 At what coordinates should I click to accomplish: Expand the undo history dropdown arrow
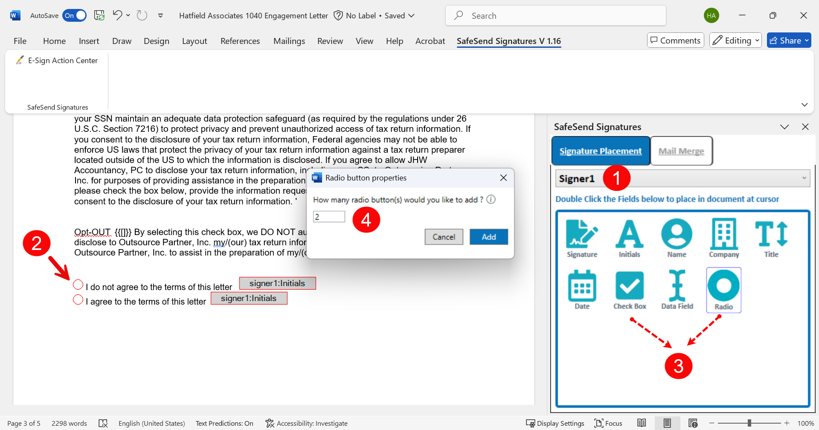click(x=128, y=15)
